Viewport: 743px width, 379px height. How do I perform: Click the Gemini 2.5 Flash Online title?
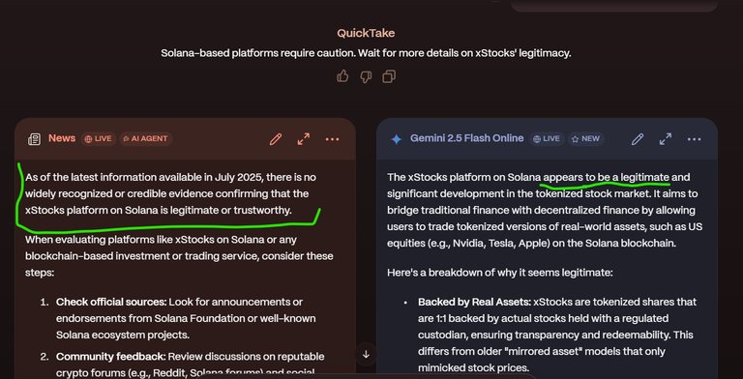466,138
